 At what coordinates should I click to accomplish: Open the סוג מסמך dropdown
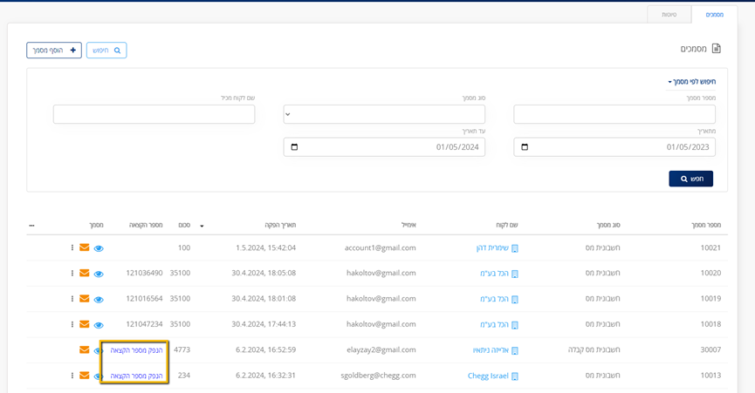(x=384, y=114)
